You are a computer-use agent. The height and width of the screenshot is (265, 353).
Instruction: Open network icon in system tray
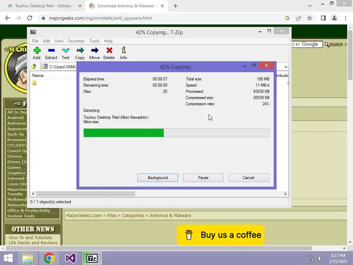tap(312, 258)
